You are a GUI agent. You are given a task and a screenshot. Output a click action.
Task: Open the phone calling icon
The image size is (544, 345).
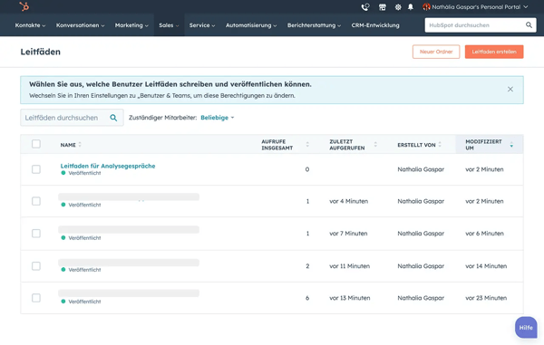pyautogui.click(x=365, y=7)
